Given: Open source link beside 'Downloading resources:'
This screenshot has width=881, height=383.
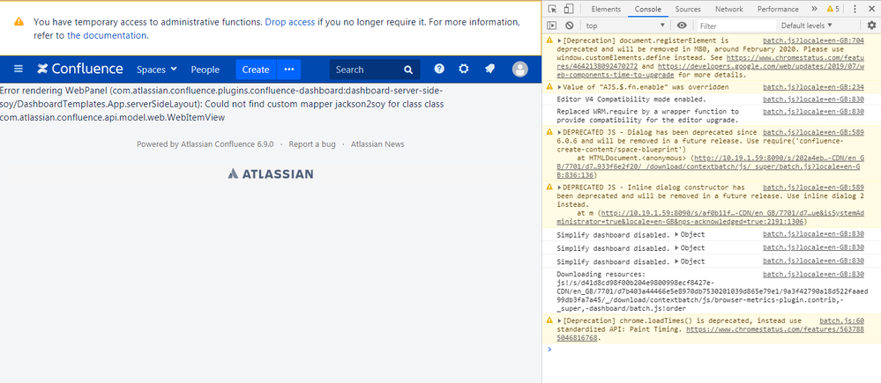Looking at the screenshot, I should point(813,274).
